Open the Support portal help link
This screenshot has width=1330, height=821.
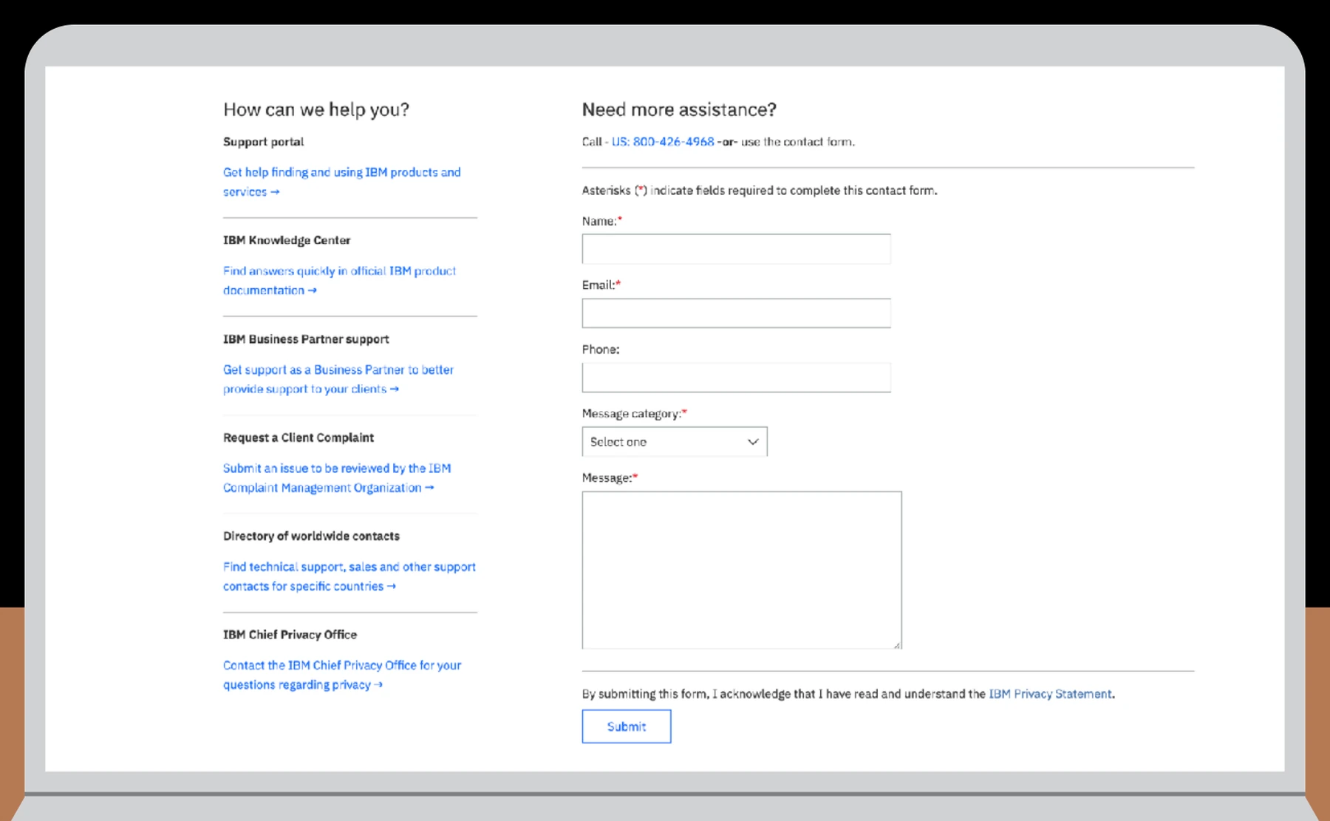(x=341, y=182)
